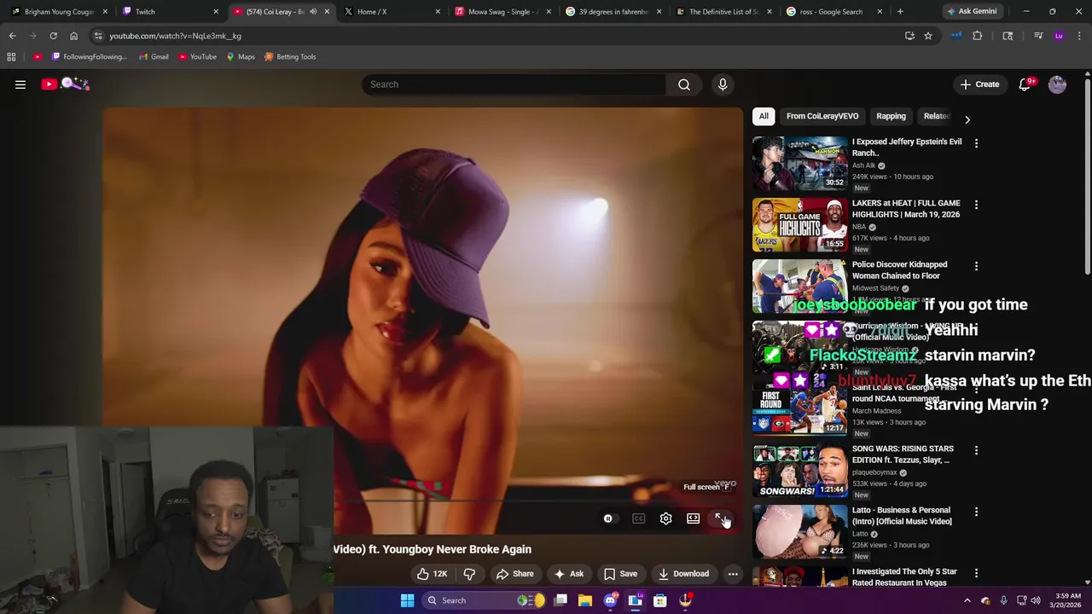The width and height of the screenshot is (1092, 614).
Task: Select the From CoiLerayVEVO chip
Action: coord(822,116)
